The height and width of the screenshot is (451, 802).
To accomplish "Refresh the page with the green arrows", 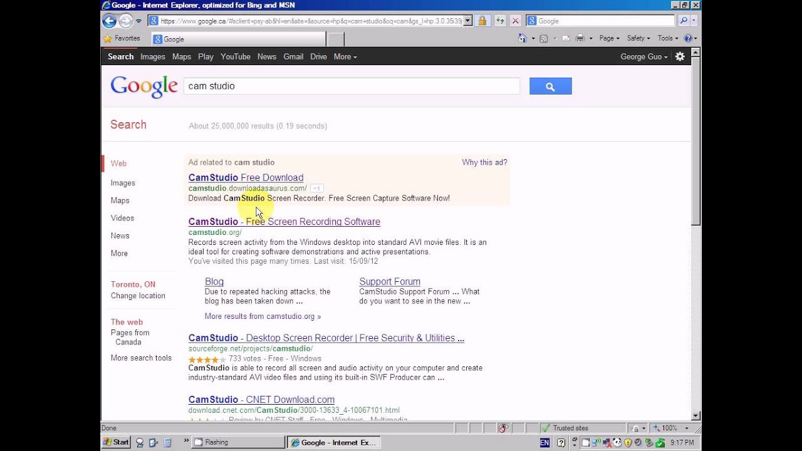I will 500,21.
